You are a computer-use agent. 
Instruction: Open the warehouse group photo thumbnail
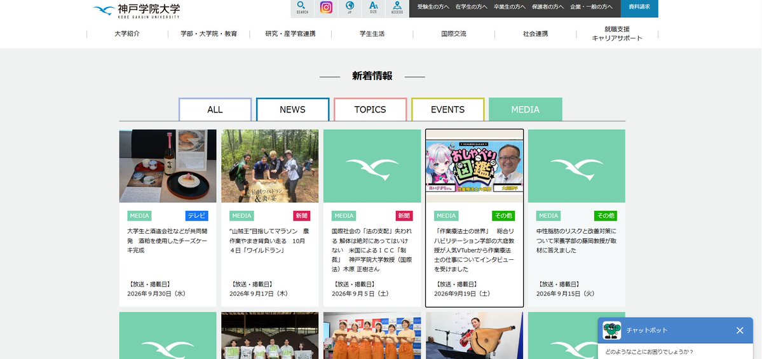pos(269,335)
